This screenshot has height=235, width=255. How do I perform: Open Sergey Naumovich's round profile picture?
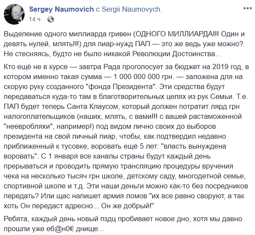click(14, 14)
